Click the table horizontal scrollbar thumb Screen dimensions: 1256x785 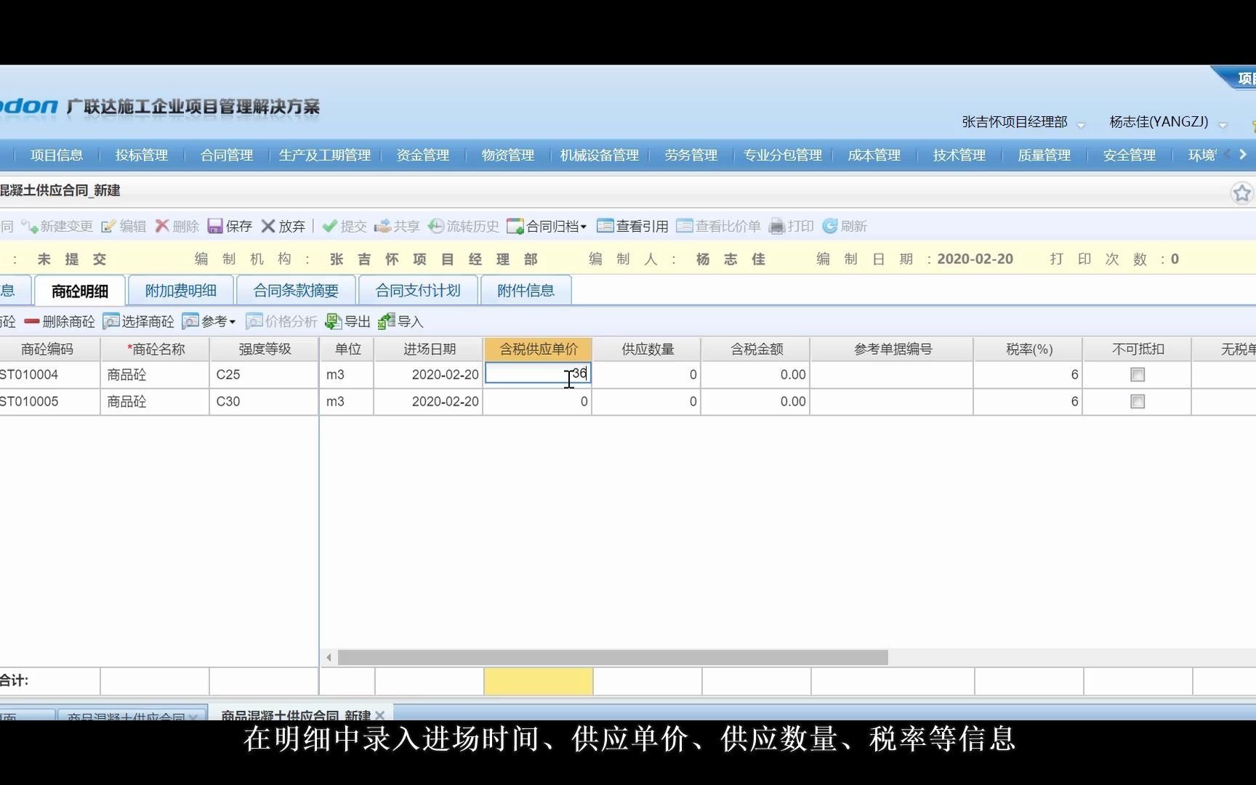point(613,658)
